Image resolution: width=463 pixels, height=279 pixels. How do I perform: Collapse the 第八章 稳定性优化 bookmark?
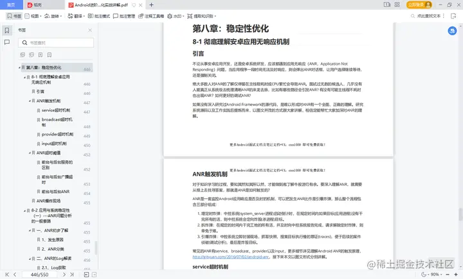pyautogui.click(x=19, y=68)
